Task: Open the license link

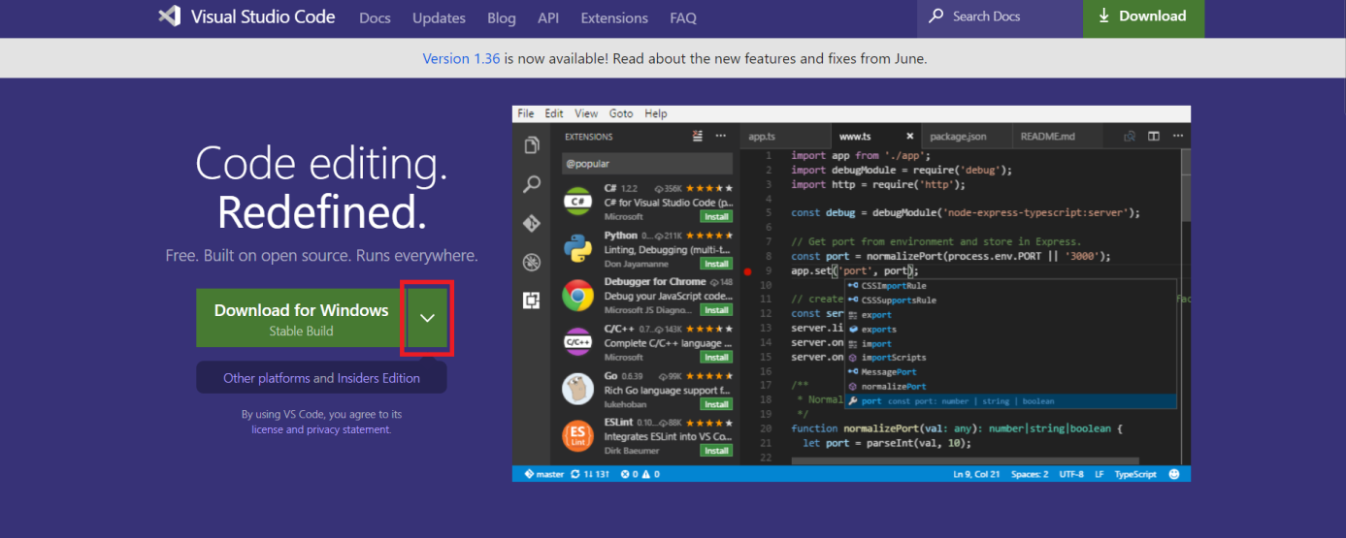Action: [268, 429]
